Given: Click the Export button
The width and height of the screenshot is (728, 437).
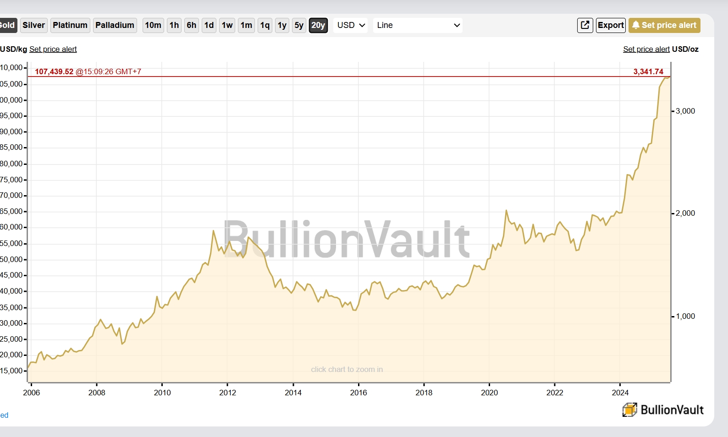Looking at the screenshot, I should tap(611, 25).
